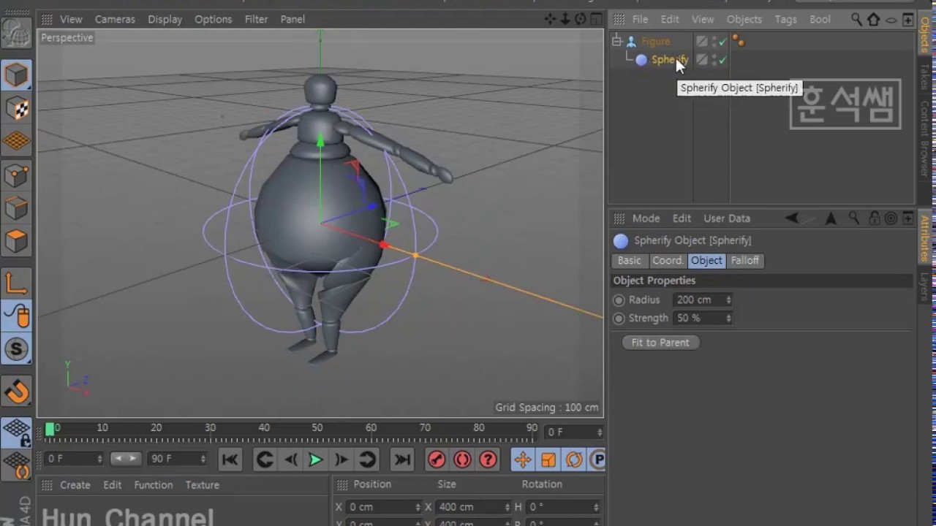Click the viewport zoom camera icon
Viewport: 936px width, 526px height.
[x=565, y=19]
